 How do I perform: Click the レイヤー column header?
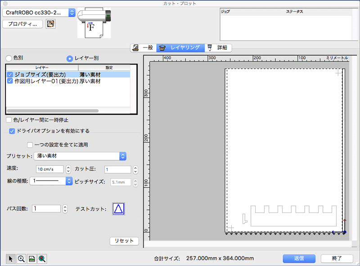pos(42,68)
